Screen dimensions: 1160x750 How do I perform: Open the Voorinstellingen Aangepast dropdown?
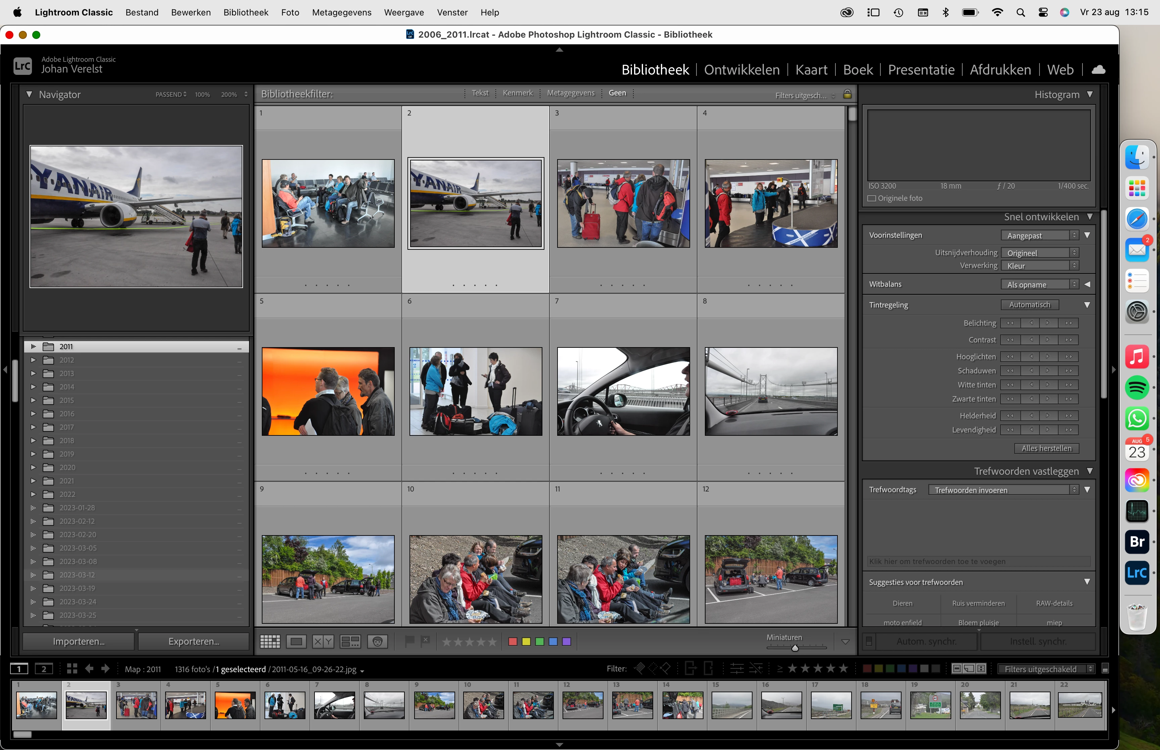[x=1040, y=235]
